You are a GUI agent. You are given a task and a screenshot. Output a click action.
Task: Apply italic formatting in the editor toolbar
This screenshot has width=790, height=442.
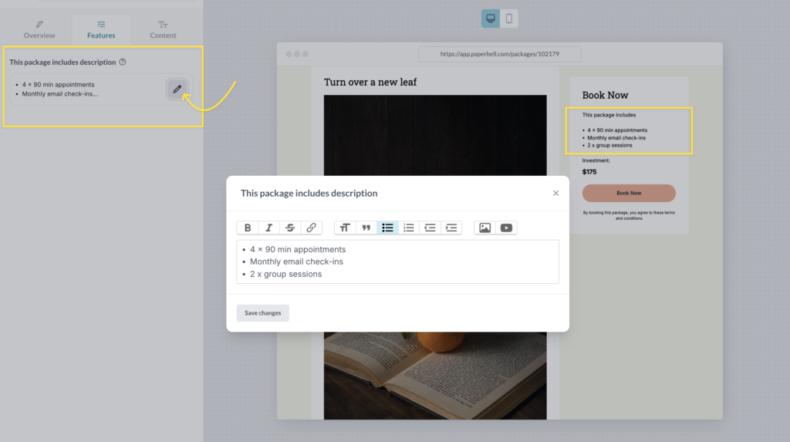tap(268, 228)
